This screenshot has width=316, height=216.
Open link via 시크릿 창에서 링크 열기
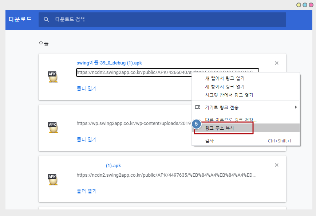point(229,95)
